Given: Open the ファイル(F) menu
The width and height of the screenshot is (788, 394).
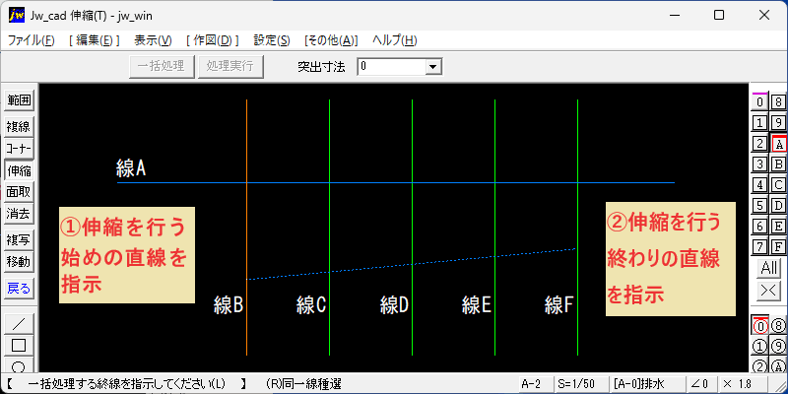Looking at the screenshot, I should (x=32, y=40).
